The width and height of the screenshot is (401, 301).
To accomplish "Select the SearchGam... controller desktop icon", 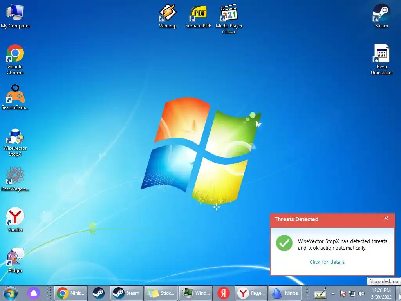I will (15, 97).
